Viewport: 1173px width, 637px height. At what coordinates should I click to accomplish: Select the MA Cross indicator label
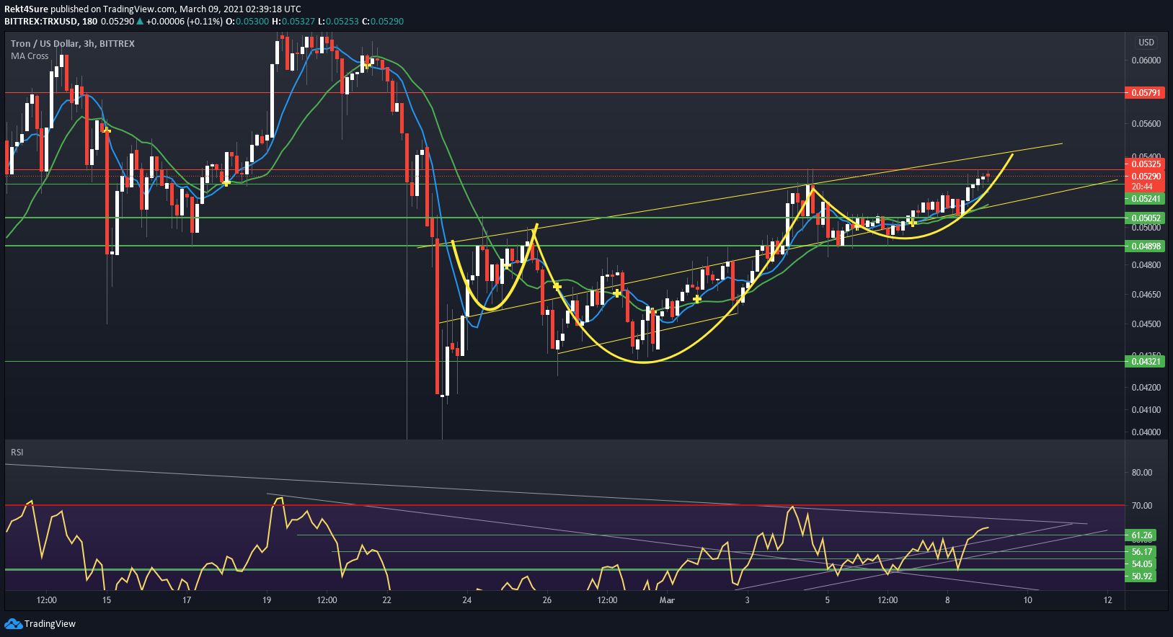point(30,55)
